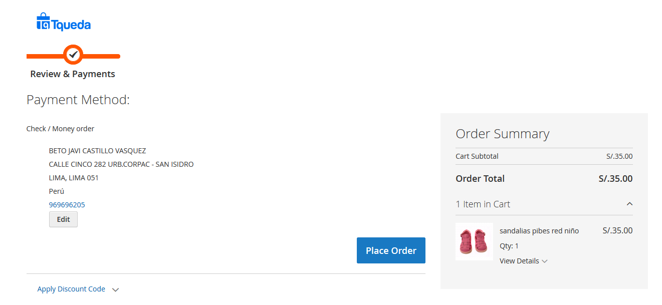Viewport: 662px width, 305px height.
Task: Click the Tqueda store logo
Action: tap(63, 21)
